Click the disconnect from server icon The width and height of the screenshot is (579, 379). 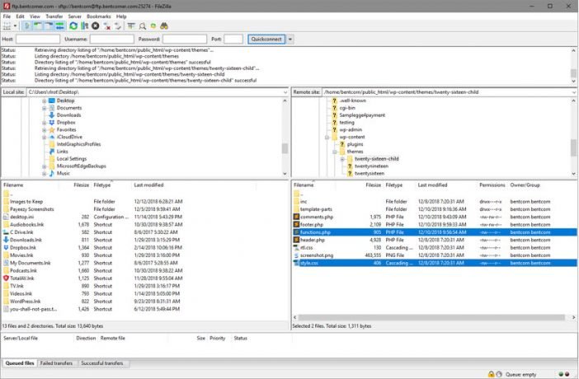[107, 26]
